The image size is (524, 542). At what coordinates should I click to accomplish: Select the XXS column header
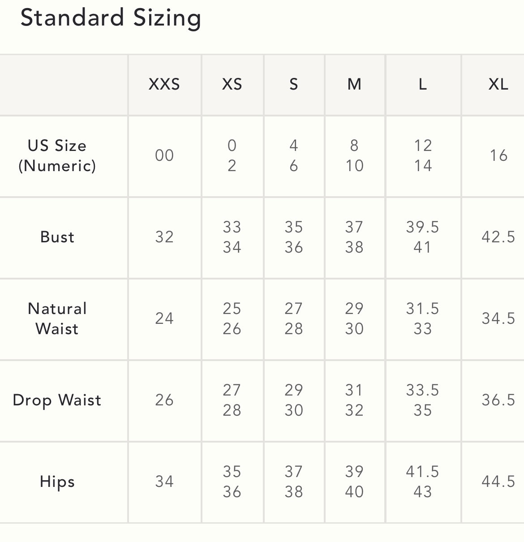(164, 84)
